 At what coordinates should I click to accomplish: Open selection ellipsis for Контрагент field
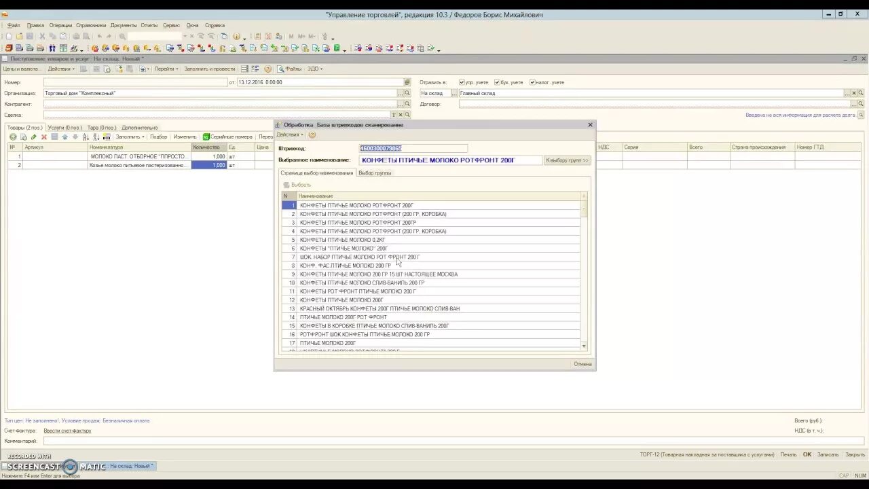click(x=400, y=104)
